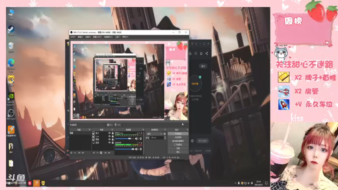This screenshot has height=190, width=338.
Task: Click round start-broadcast button in dark window
Action: [195, 84]
